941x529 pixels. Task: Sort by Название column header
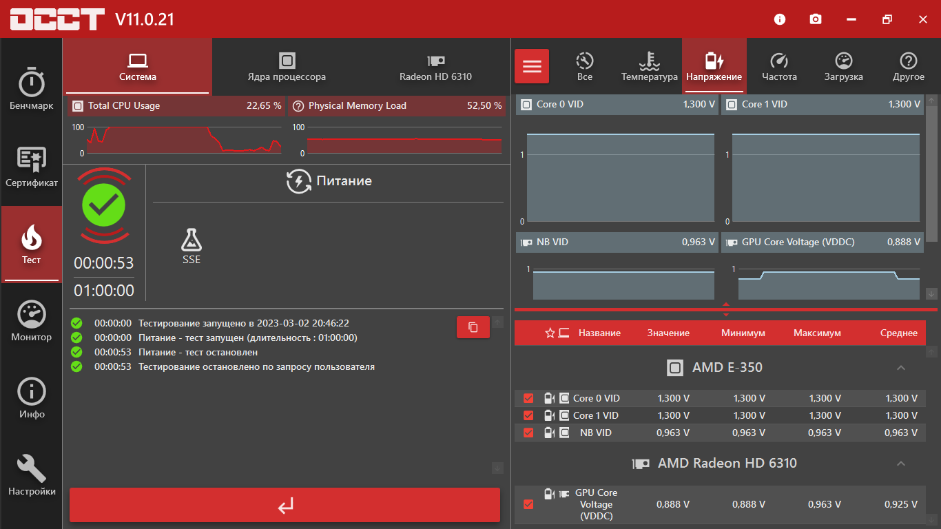[x=599, y=333]
